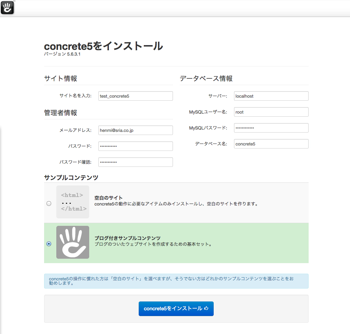350x334 pixels.
Task: Click the blue sample content recommendation notice
Action: coord(176,281)
